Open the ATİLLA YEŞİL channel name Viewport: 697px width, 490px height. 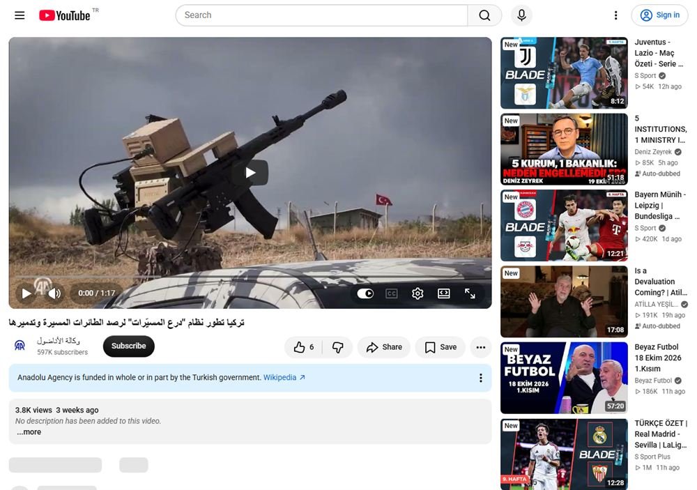pyautogui.click(x=656, y=305)
